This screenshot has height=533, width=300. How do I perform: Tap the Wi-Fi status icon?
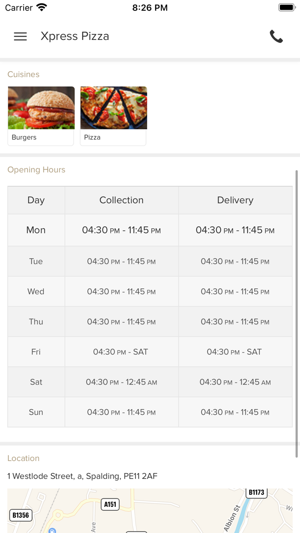tap(42, 7)
